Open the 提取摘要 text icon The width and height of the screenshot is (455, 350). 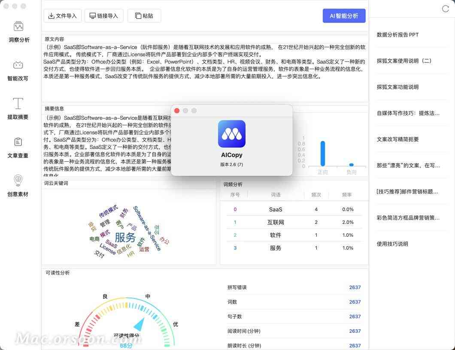18,103
